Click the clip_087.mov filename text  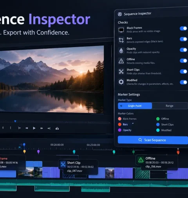click(75, 171)
